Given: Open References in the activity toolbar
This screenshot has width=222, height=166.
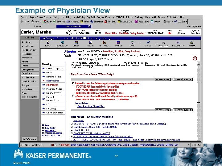Looking at the screenshot, I should coord(104,43).
